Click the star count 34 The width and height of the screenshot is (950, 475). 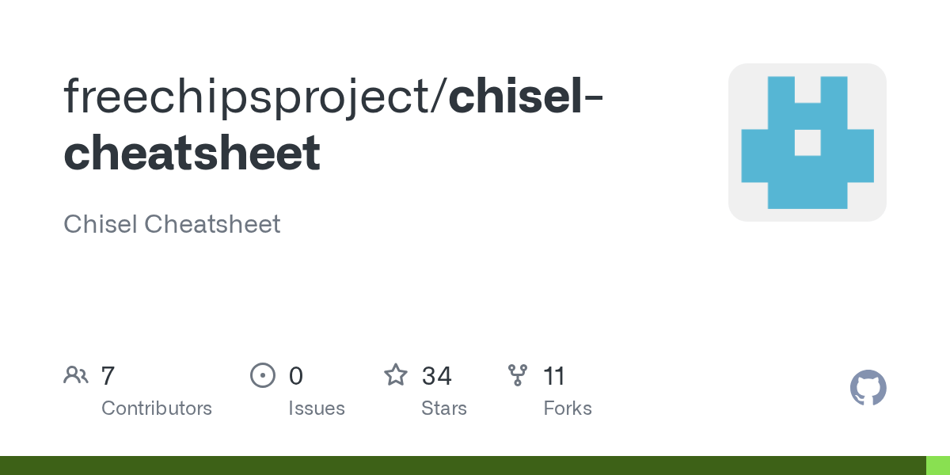pyautogui.click(x=437, y=375)
